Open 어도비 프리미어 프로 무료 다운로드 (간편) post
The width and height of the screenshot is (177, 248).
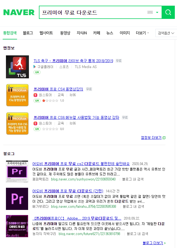tap(68, 191)
